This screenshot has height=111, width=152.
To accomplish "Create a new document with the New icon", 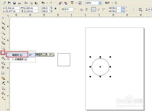I will [x=4, y=3].
